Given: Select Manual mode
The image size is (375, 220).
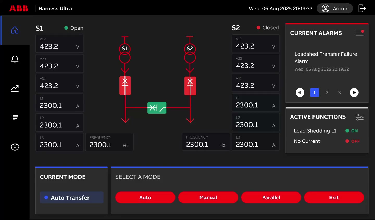Looking at the screenshot, I should pyautogui.click(x=208, y=197).
